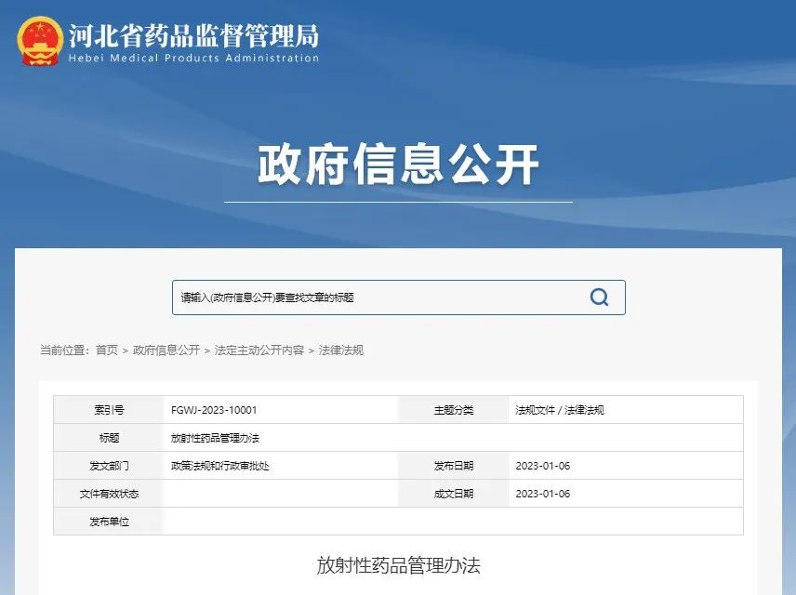Click the article heading below the info table

398,565
